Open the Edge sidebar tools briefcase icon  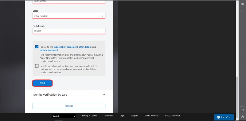[x=242, y=4]
